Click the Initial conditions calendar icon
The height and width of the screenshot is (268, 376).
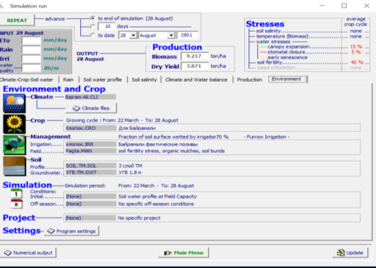(x=16, y=194)
